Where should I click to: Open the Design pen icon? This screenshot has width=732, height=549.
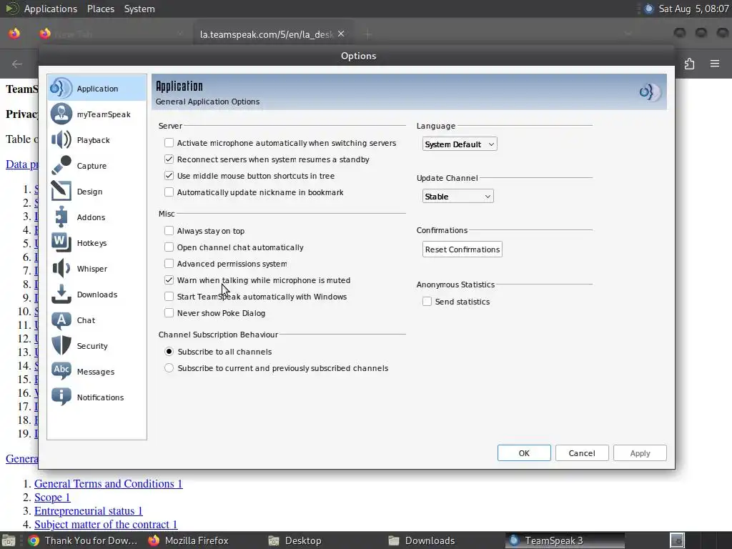(x=61, y=191)
